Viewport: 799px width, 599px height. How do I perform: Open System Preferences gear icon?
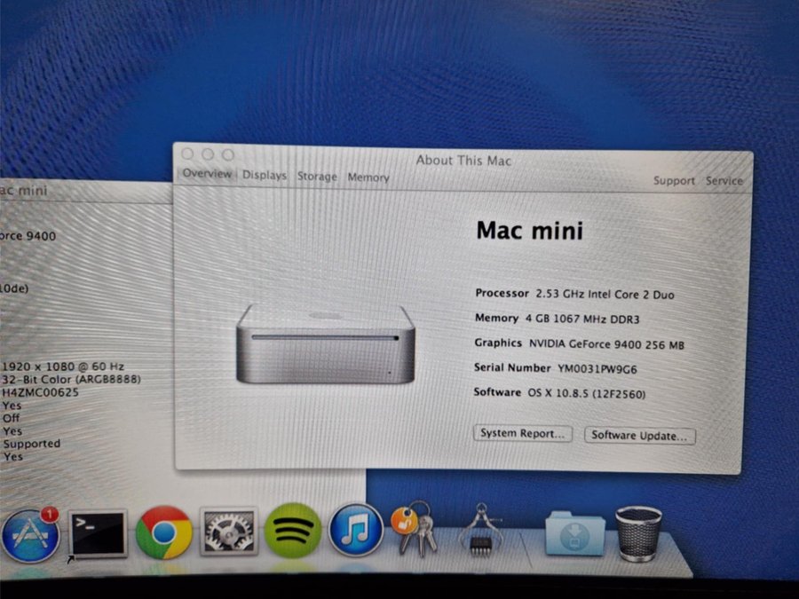pos(229,532)
